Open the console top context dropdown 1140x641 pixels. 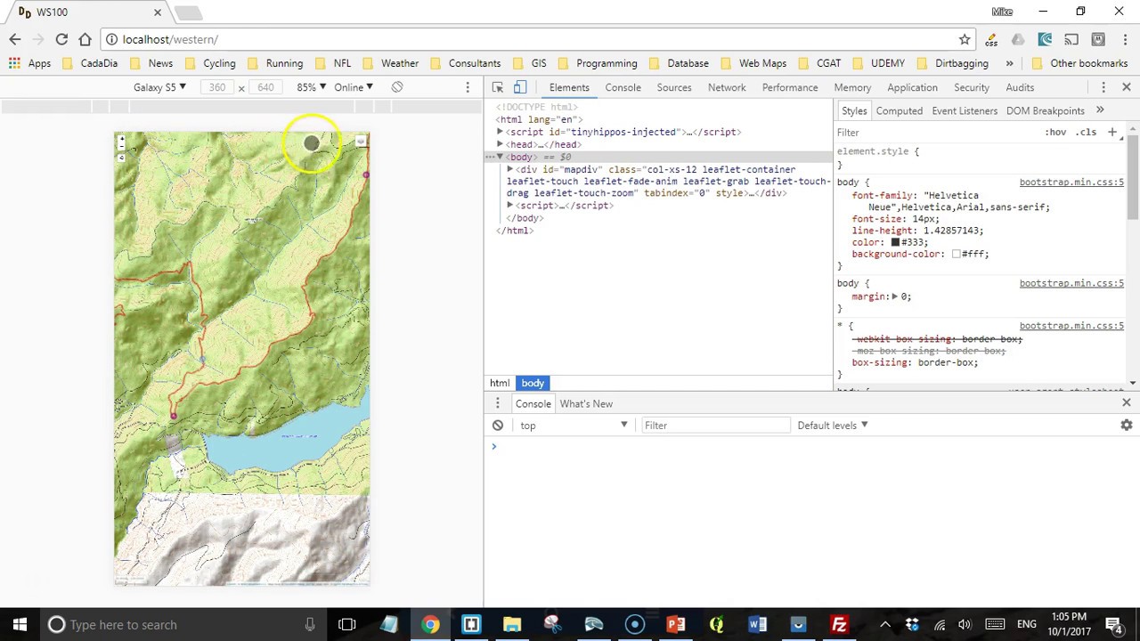pyautogui.click(x=574, y=426)
